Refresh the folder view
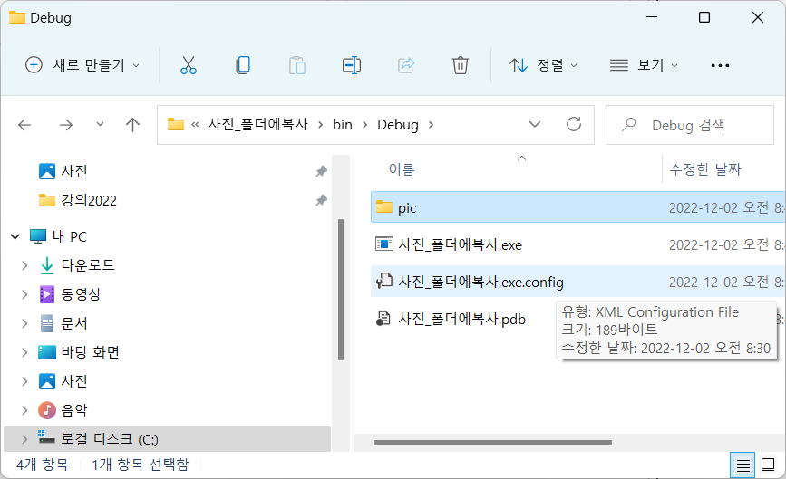This screenshot has width=786, height=479. (x=574, y=124)
